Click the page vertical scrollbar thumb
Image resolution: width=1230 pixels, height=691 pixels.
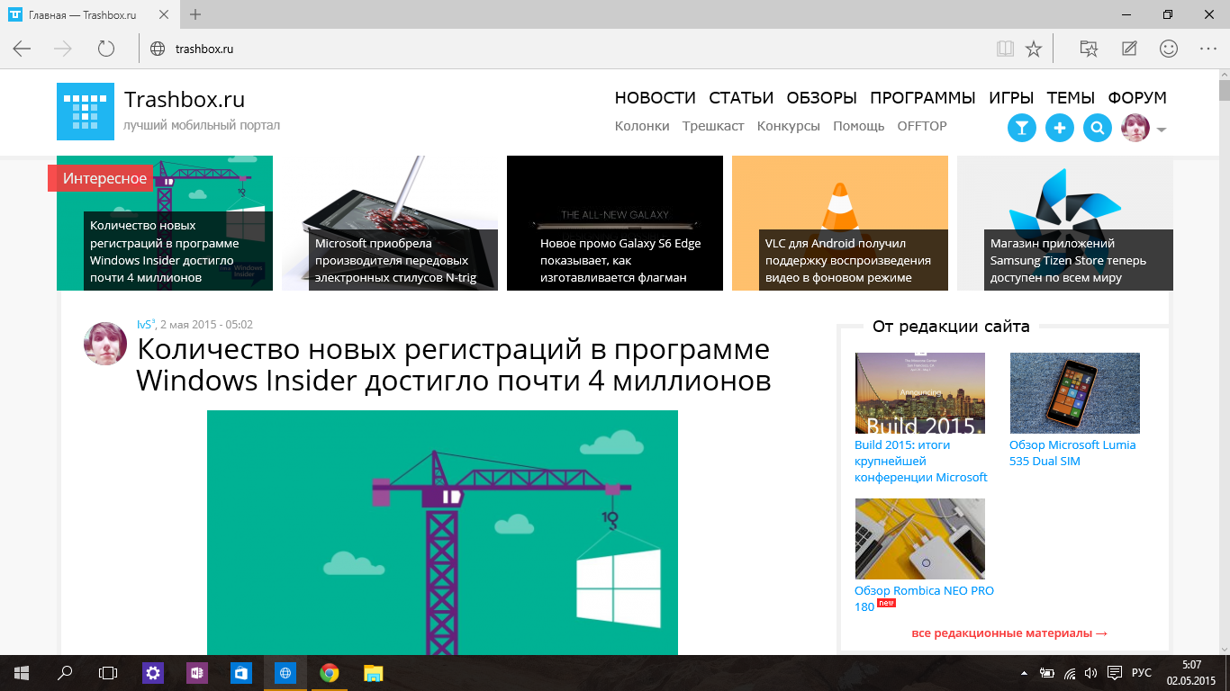click(x=1224, y=90)
